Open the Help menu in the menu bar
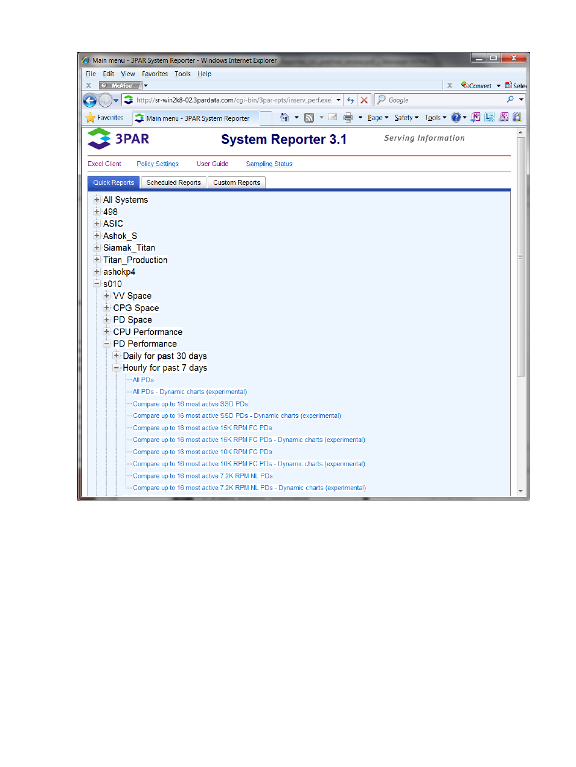Viewport: 576px width, 767px height. tap(204, 74)
